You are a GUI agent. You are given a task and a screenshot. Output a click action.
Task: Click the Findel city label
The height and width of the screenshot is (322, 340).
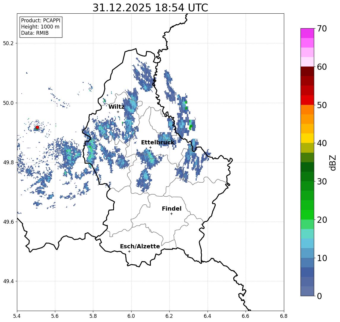(x=172, y=209)
